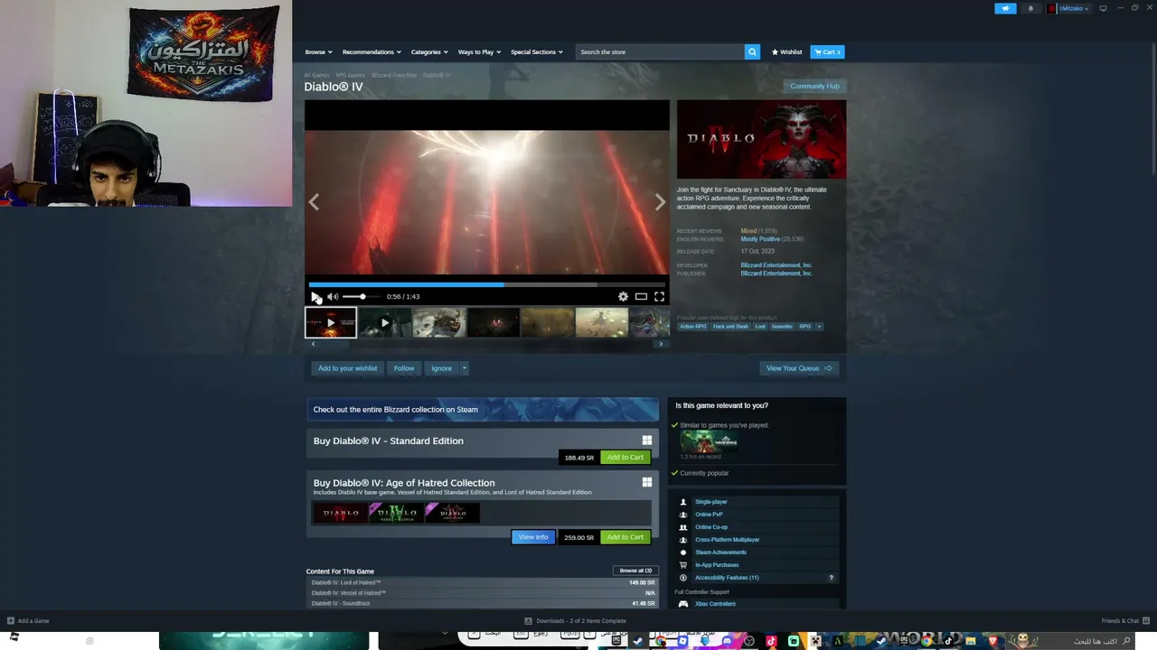Add Standard Edition to cart

tap(626, 458)
